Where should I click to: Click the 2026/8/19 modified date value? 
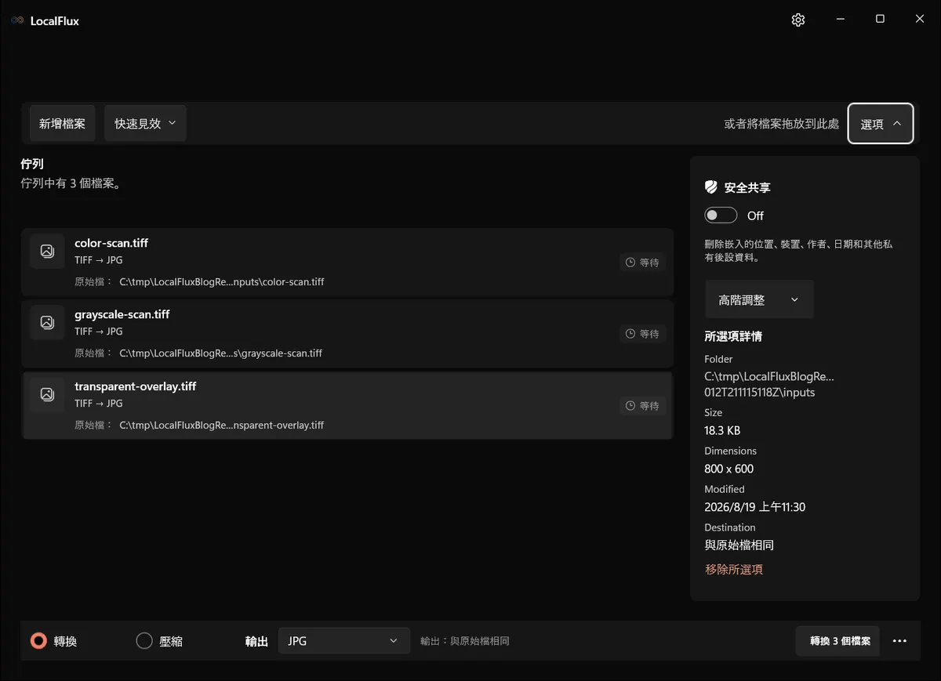(x=754, y=507)
